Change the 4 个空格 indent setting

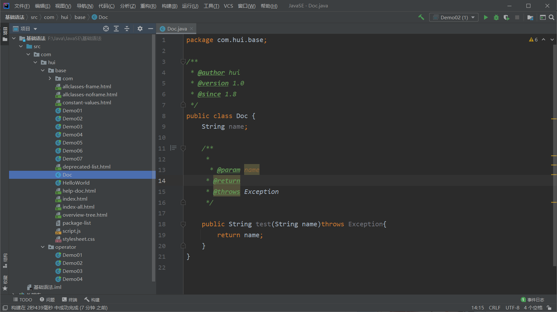point(533,308)
